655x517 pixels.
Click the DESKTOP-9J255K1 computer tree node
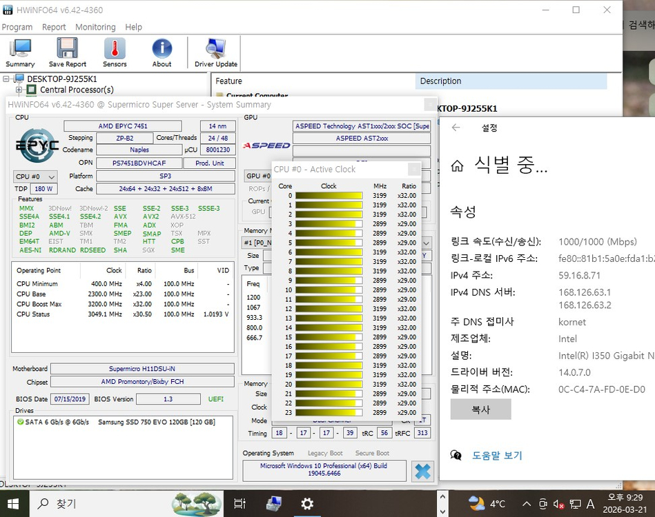coord(62,79)
